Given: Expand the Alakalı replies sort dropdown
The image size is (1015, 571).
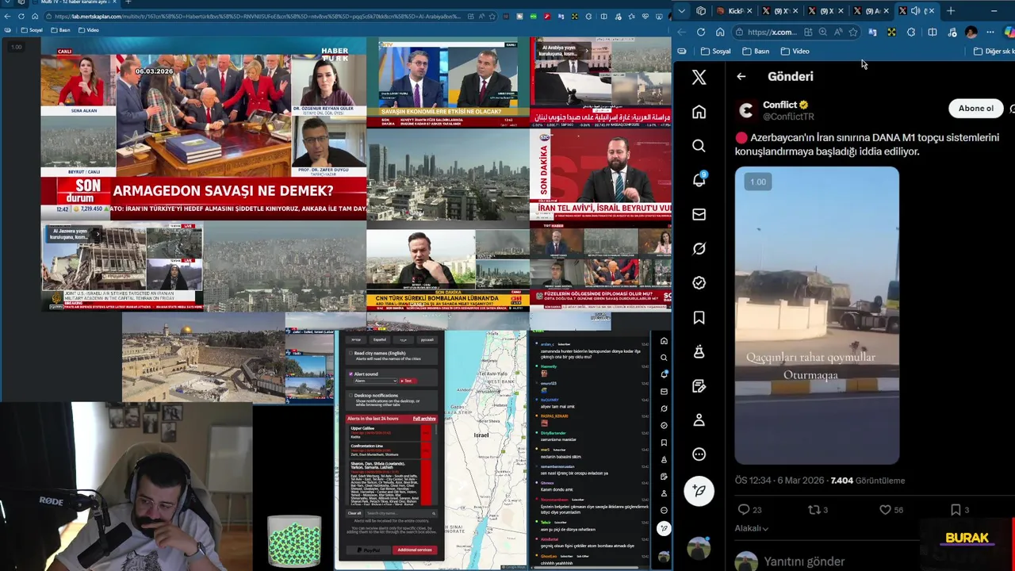Looking at the screenshot, I should click(x=752, y=528).
